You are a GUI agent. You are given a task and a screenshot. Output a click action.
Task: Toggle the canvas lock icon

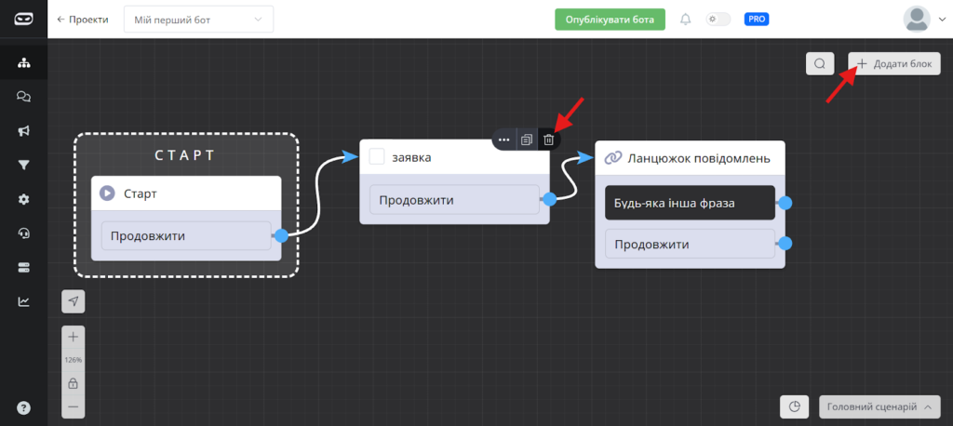[74, 383]
